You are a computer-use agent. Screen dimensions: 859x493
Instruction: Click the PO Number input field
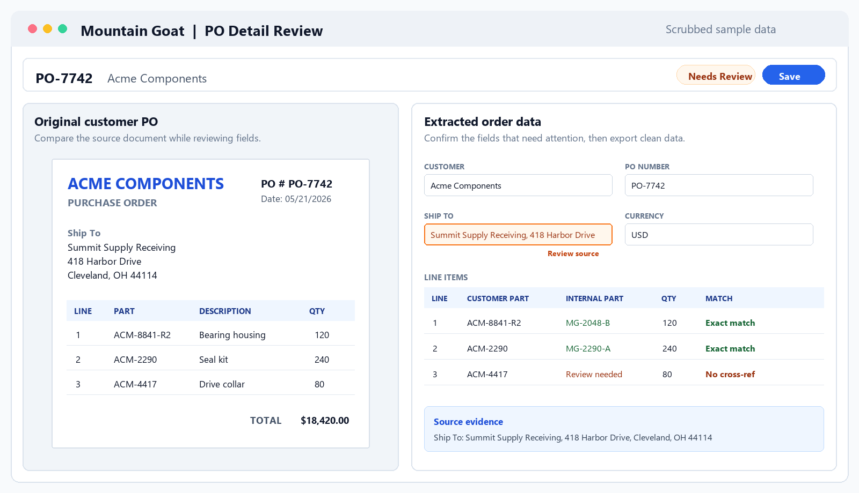[x=719, y=185]
